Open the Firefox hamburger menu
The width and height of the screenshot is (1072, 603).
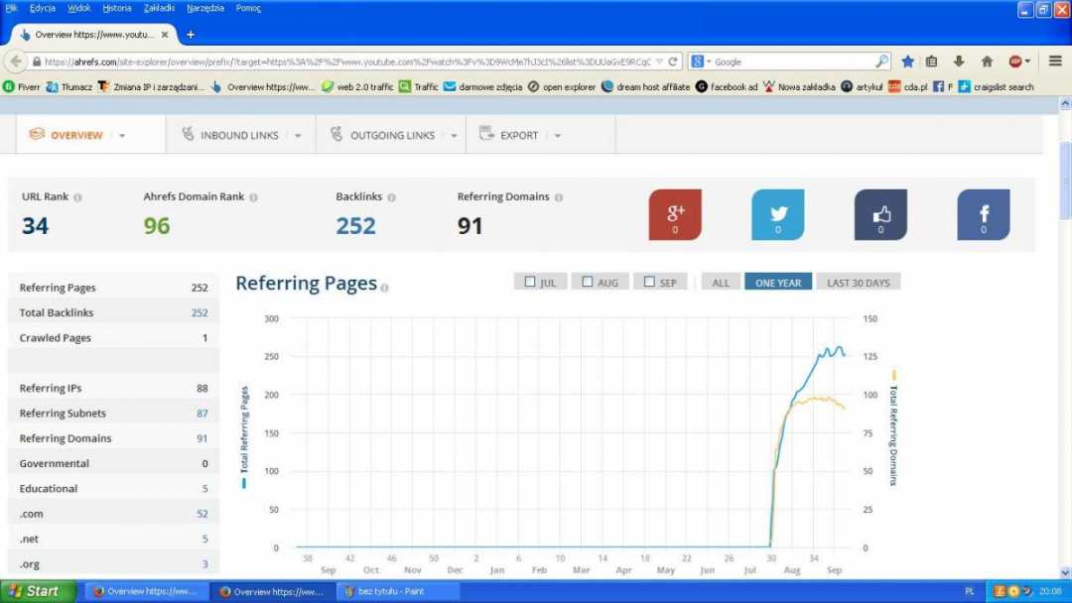point(1055,61)
